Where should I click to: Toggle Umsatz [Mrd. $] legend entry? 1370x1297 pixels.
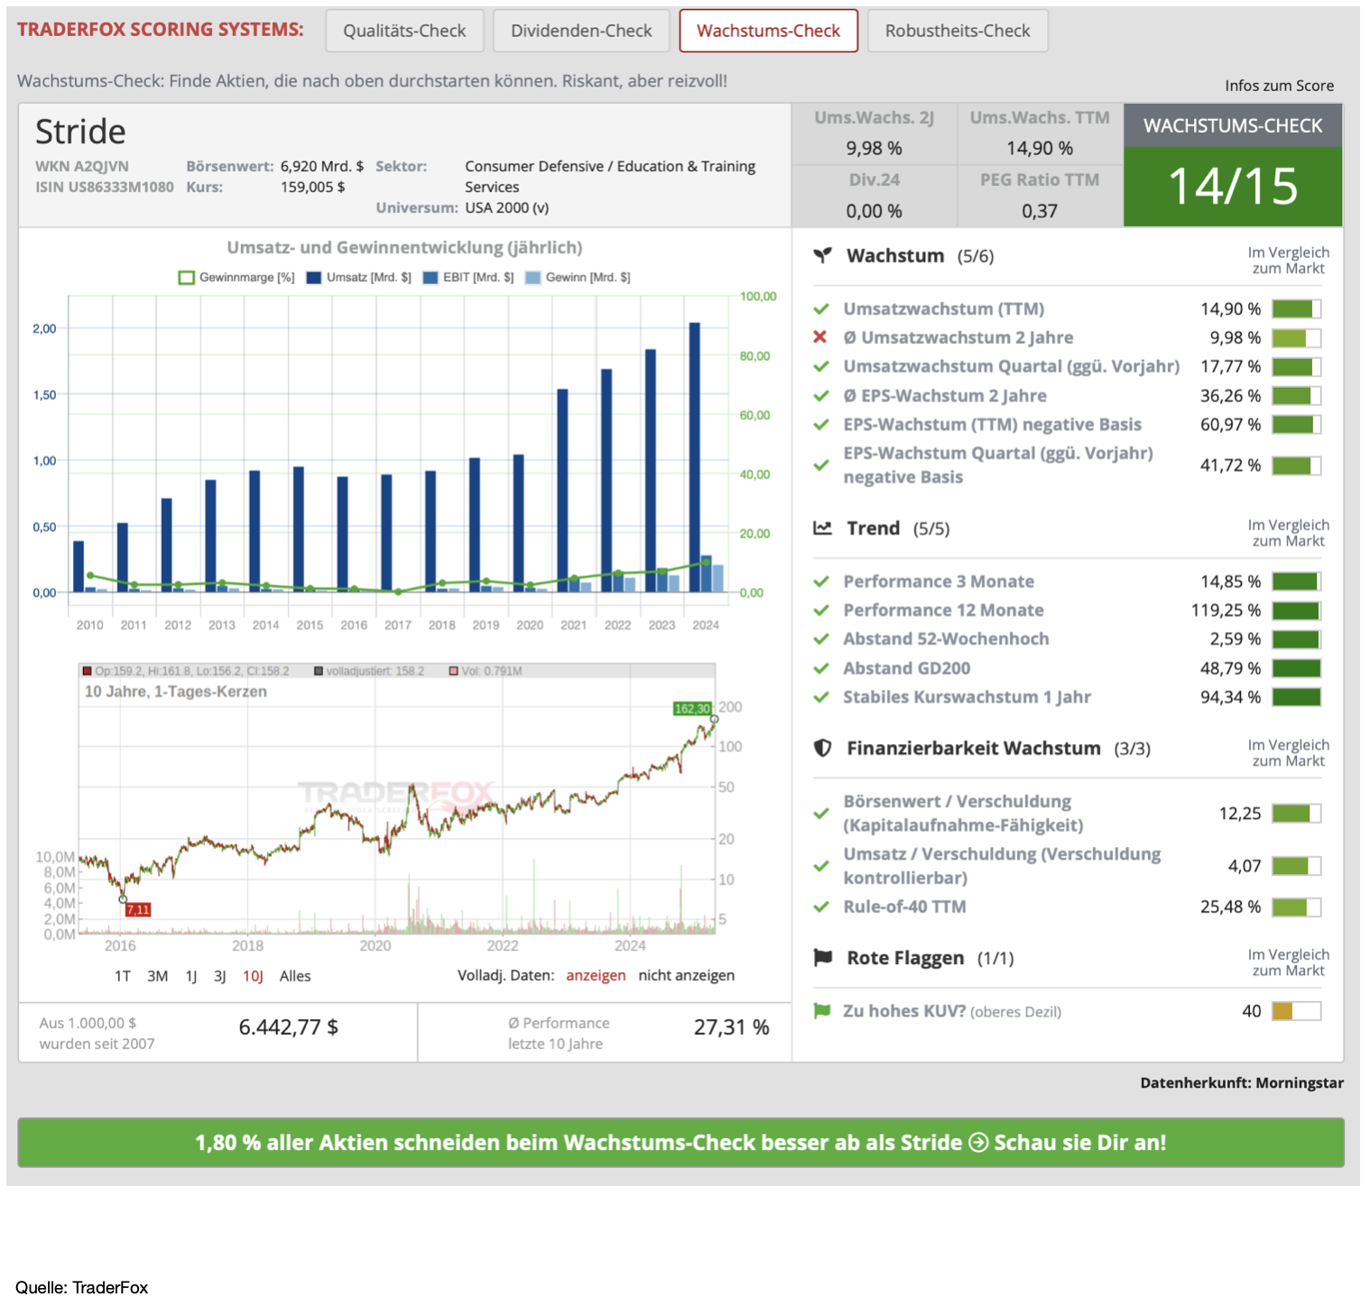(x=359, y=278)
